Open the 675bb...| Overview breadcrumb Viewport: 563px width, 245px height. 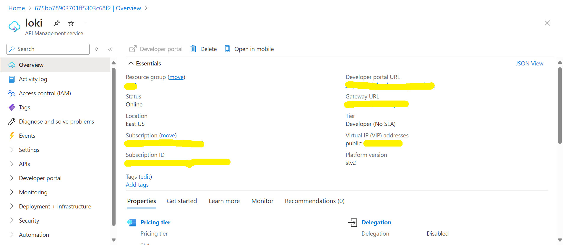(x=88, y=8)
